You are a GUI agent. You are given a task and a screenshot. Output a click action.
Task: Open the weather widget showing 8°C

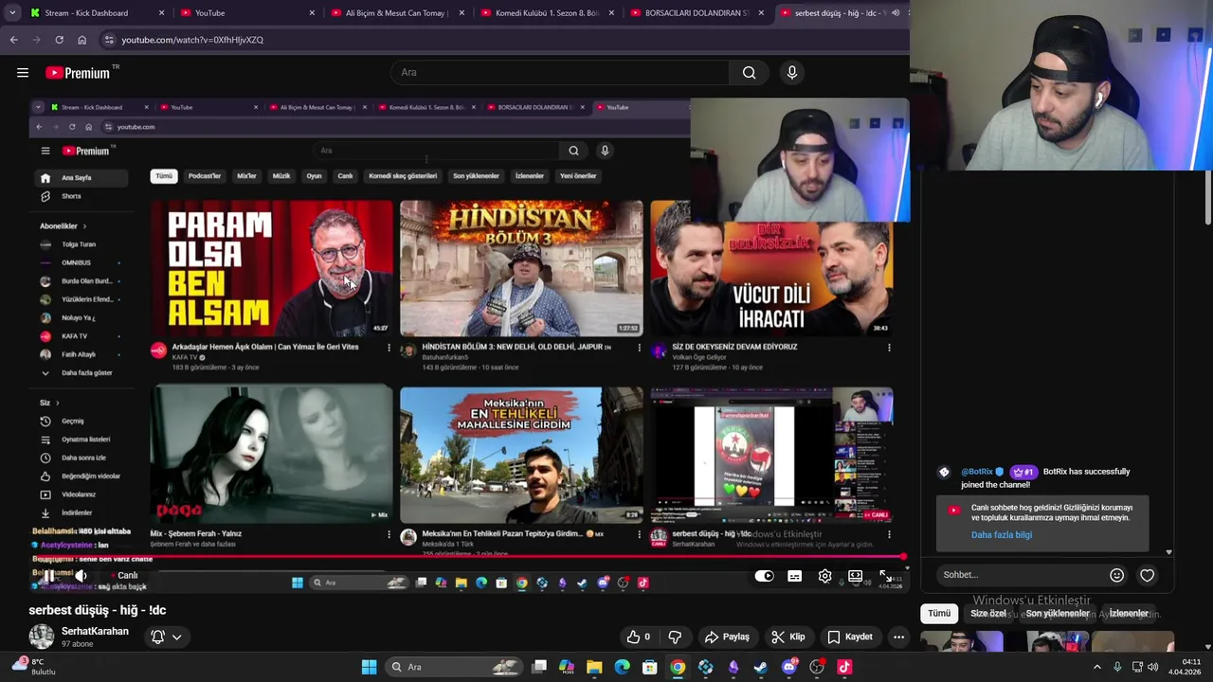point(32,667)
